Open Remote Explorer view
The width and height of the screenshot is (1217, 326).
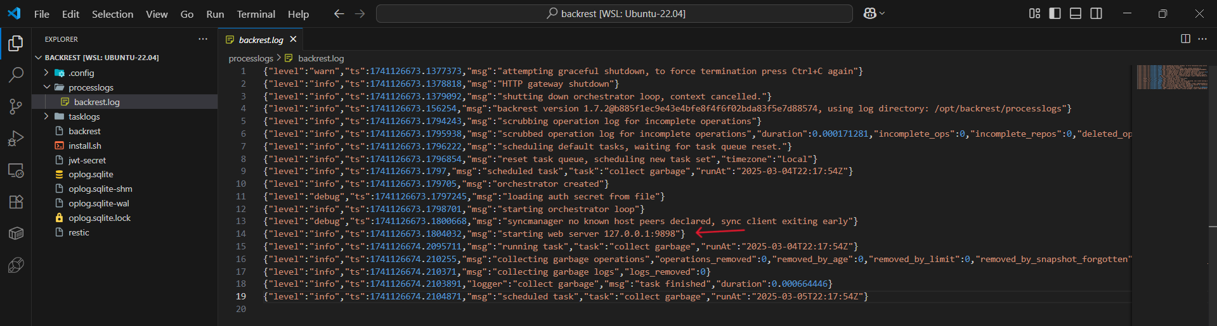point(16,170)
